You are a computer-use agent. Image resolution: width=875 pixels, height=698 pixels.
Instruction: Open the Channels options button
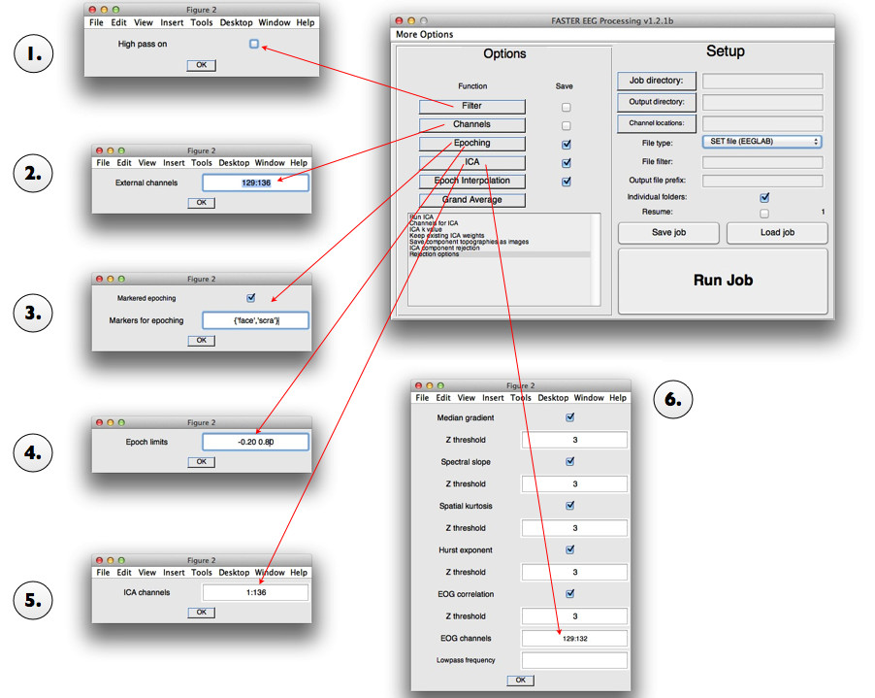click(471, 124)
